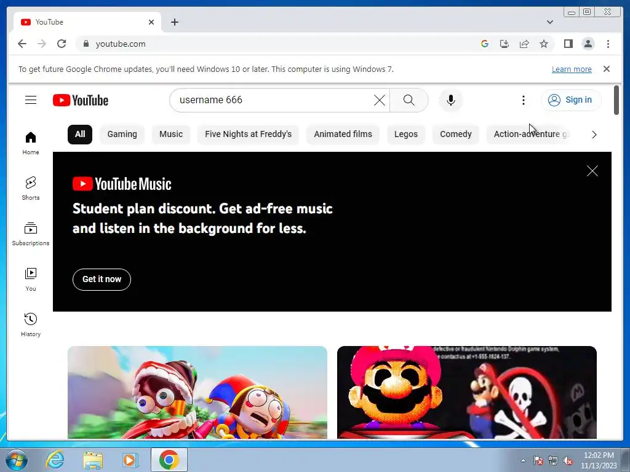The height and width of the screenshot is (472, 630).
Task: Click the Google icon in address bar
Action: pyautogui.click(x=485, y=44)
